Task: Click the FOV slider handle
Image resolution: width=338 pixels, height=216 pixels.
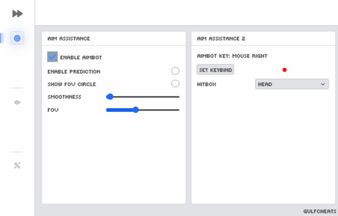Action: click(136, 110)
